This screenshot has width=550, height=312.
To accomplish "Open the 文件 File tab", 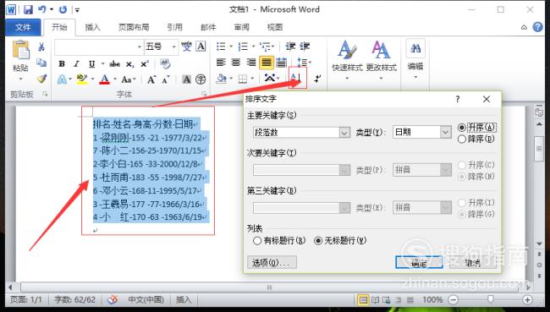I will tap(23, 27).
